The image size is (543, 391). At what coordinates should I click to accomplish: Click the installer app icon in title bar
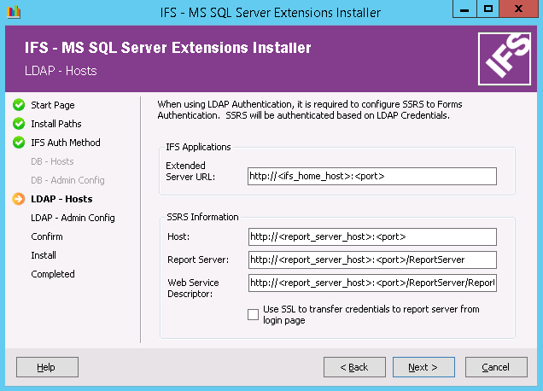[12, 12]
